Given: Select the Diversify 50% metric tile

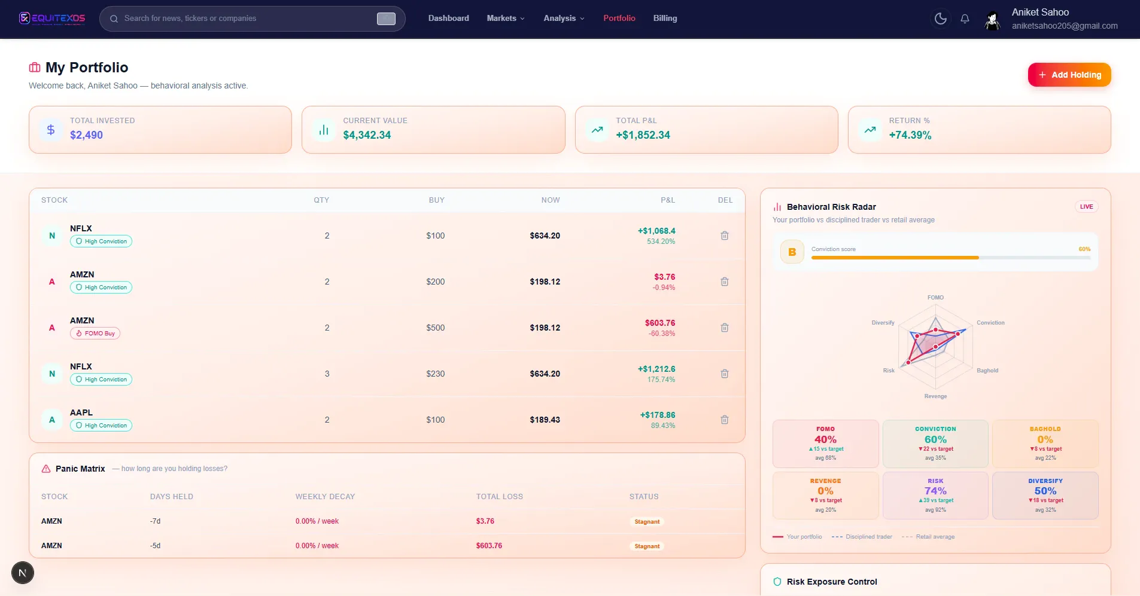Looking at the screenshot, I should 1045,496.
